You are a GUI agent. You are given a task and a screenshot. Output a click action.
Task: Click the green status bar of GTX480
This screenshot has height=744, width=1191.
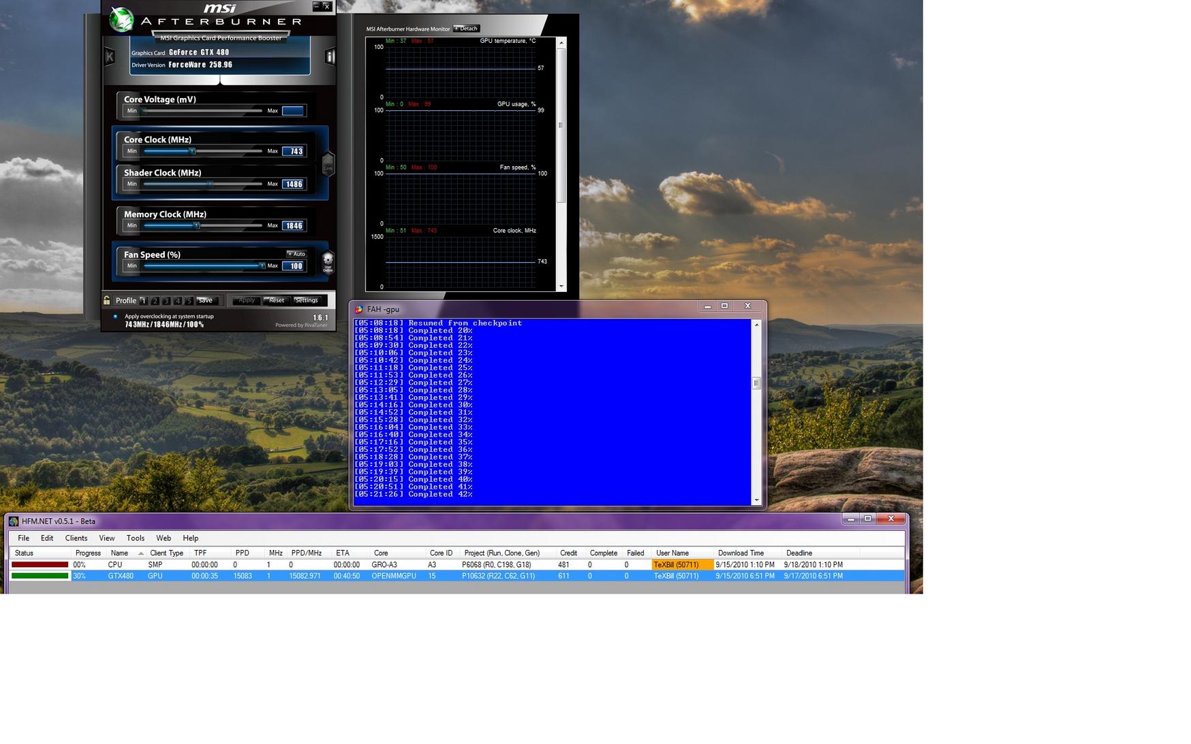(40, 576)
